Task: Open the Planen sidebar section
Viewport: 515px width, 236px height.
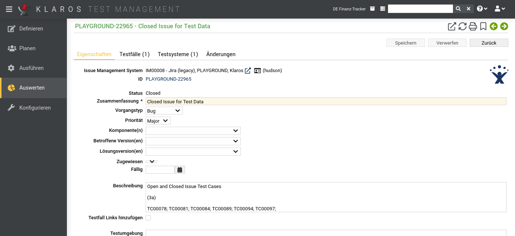Action: click(x=33, y=48)
